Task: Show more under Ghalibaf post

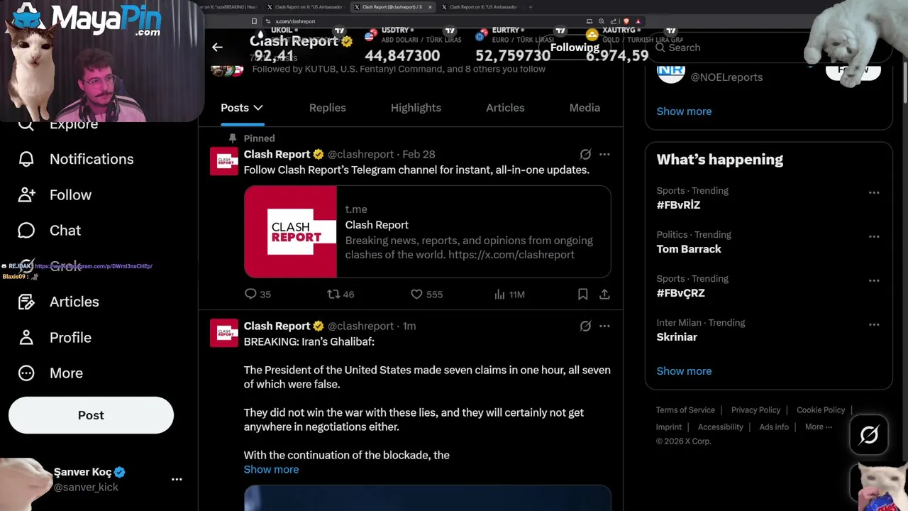Action: pyautogui.click(x=271, y=469)
